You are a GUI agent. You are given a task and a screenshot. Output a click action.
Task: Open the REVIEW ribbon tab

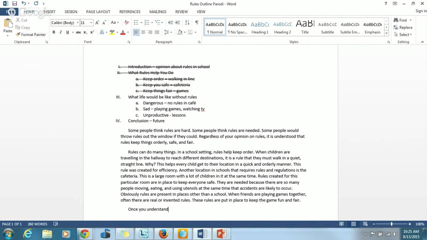click(x=181, y=12)
